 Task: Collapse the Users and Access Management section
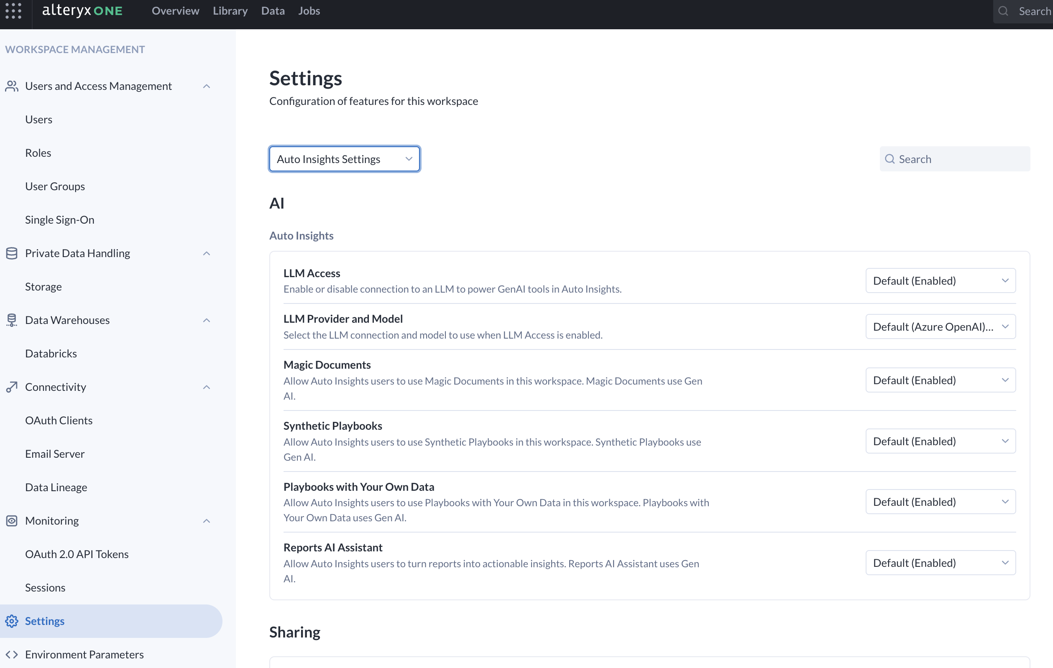(x=207, y=86)
